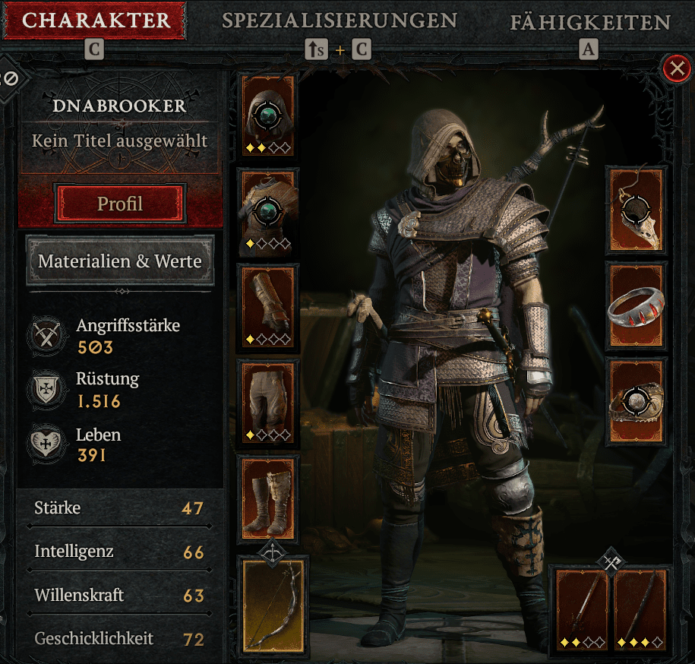Select the second ring slot
The height and width of the screenshot is (664, 695).
click(637, 402)
